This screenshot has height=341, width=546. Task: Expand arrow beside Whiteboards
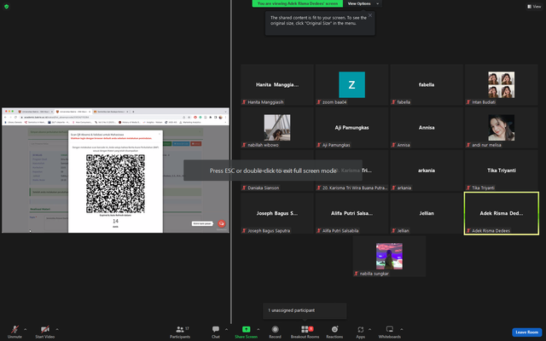[402, 329]
